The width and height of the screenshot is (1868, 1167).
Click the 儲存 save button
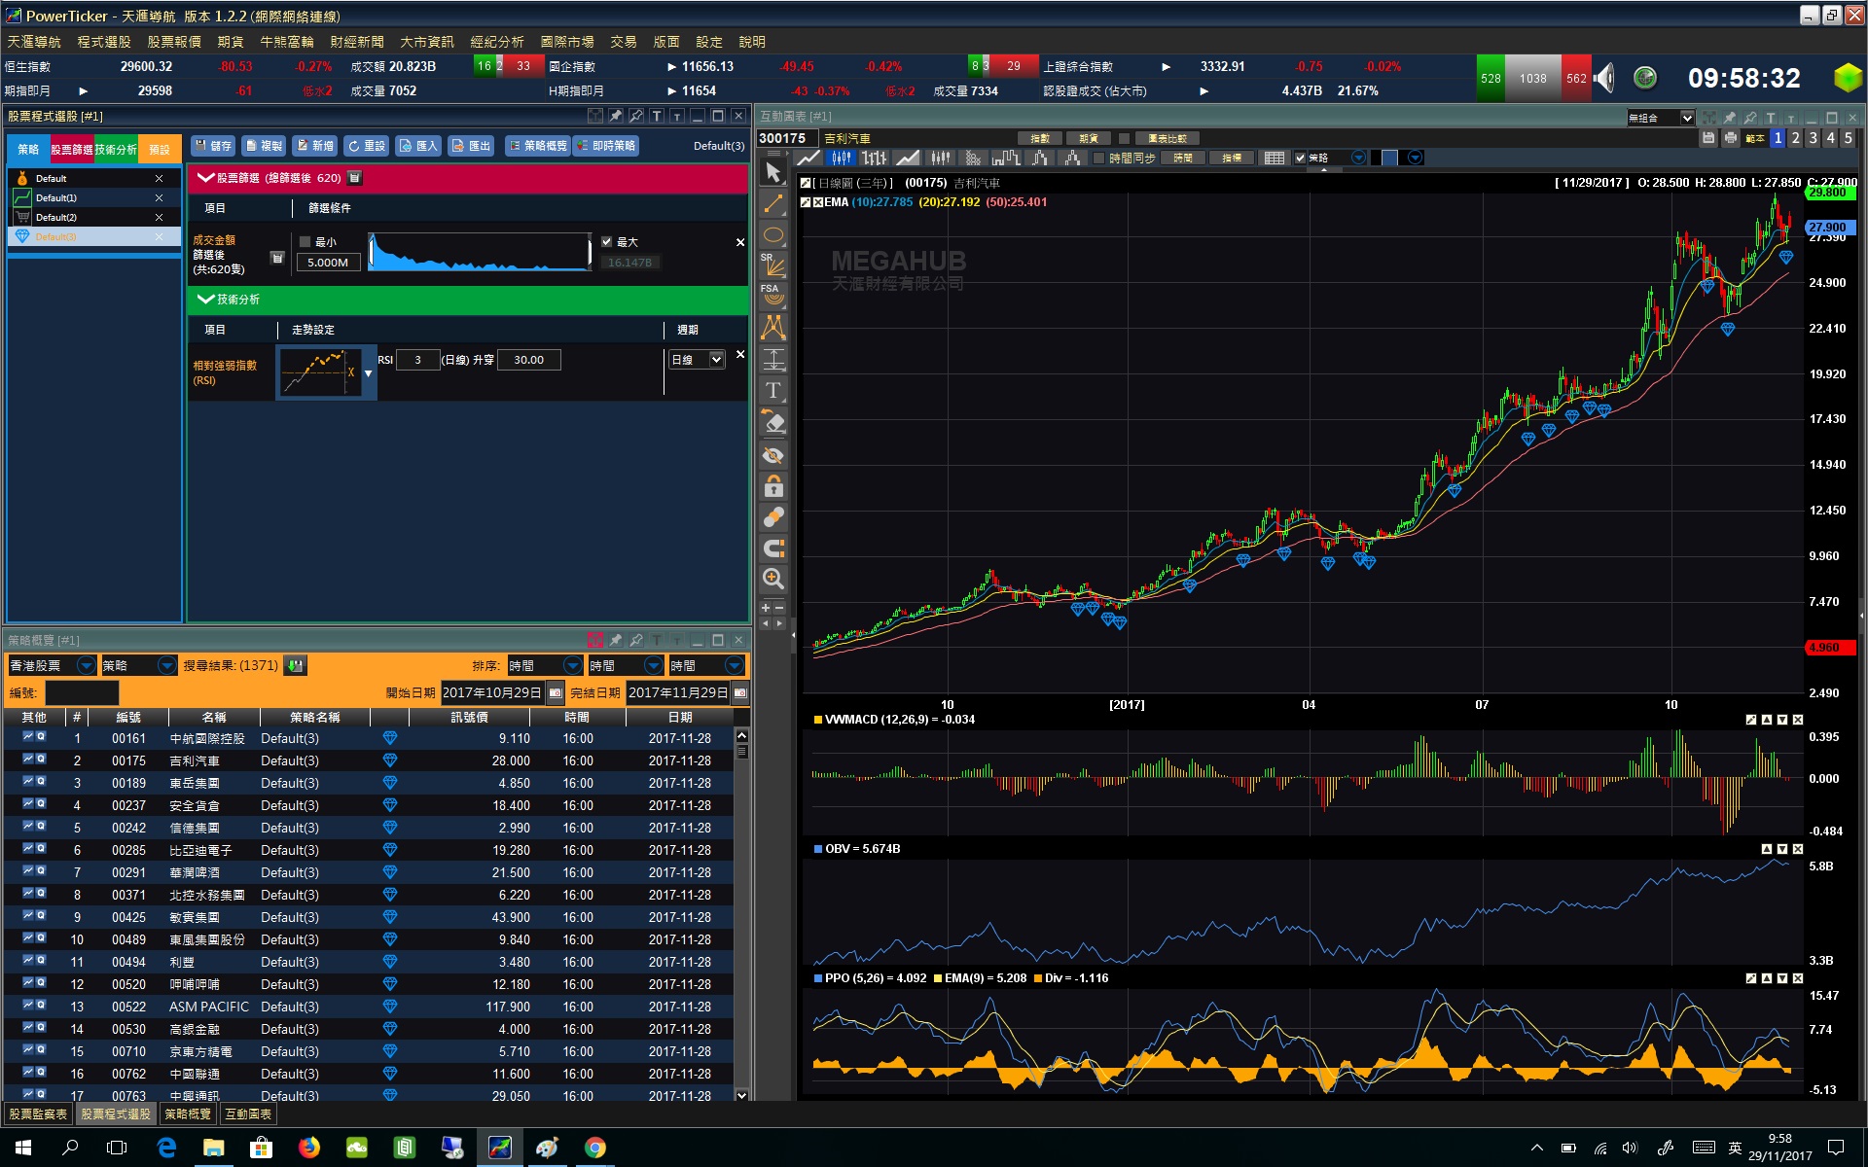pyautogui.click(x=213, y=146)
